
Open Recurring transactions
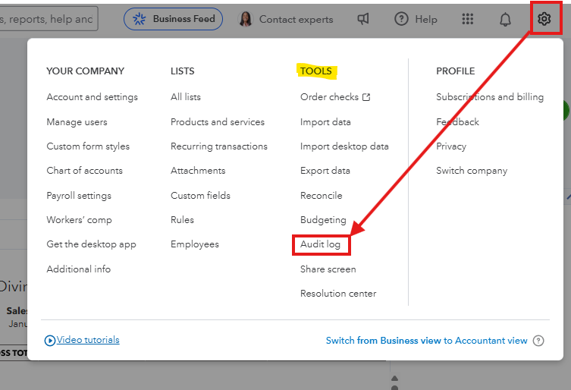click(219, 146)
